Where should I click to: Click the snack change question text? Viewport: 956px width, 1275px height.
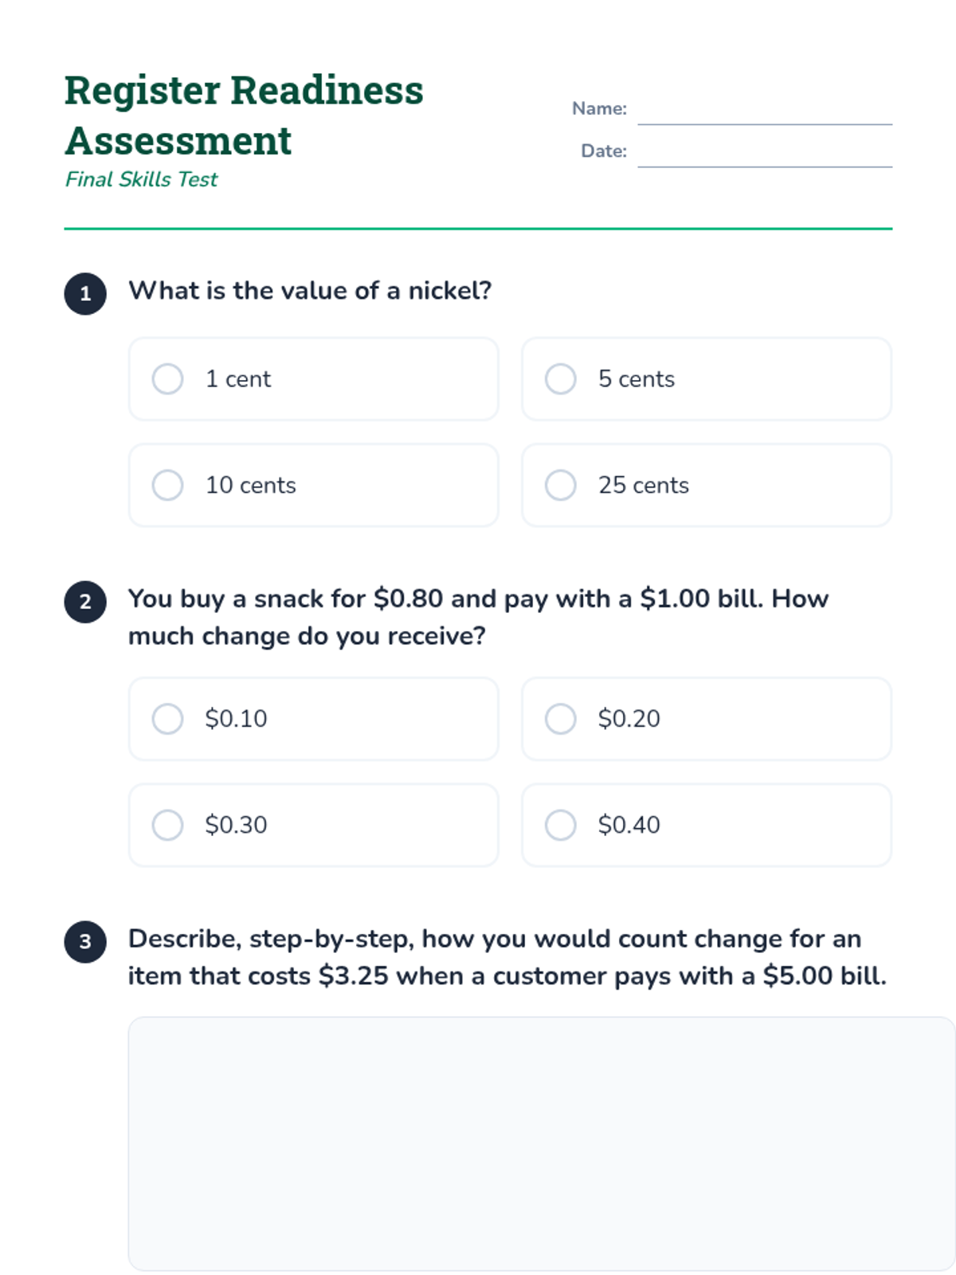478,617
